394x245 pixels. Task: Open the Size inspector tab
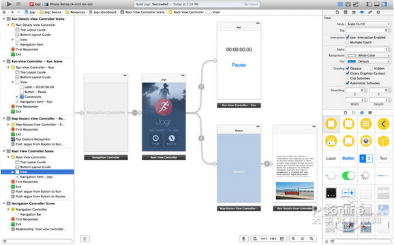(x=370, y=12)
